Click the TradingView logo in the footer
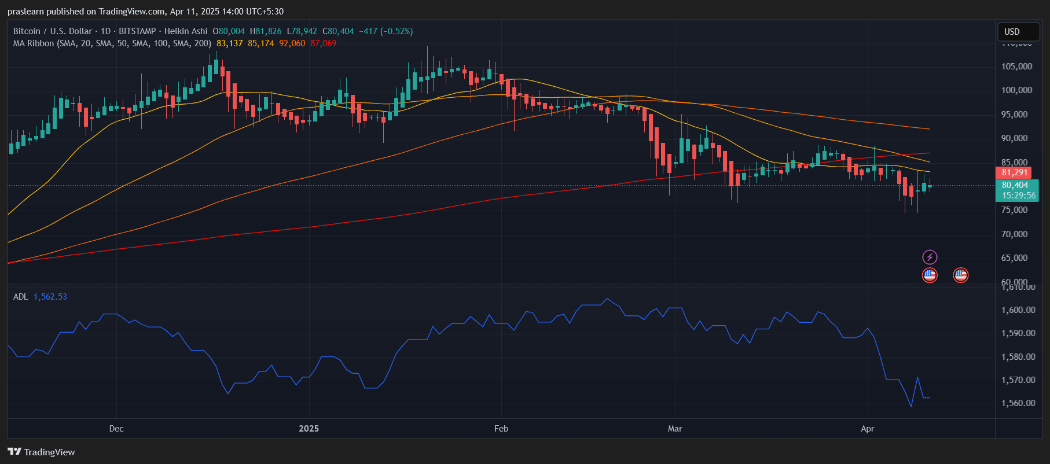Image resolution: width=1050 pixels, height=464 pixels. [x=41, y=452]
